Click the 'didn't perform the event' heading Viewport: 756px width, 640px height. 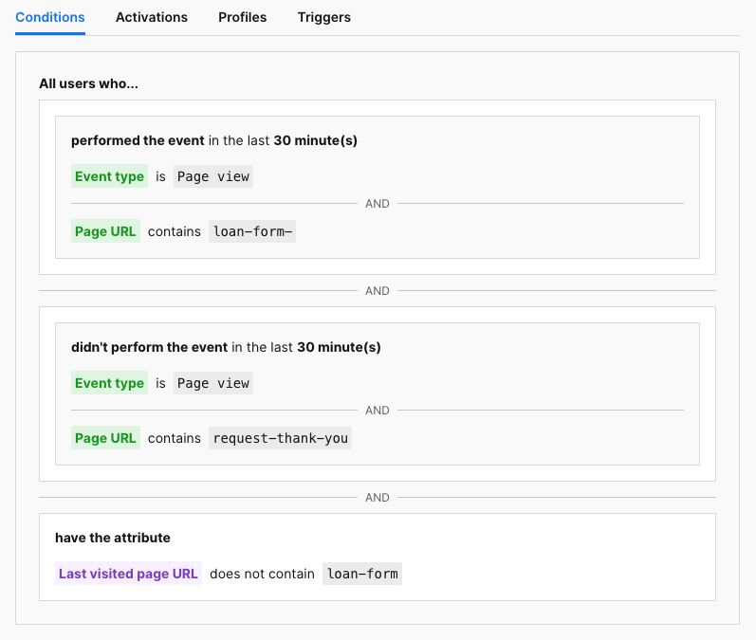click(150, 347)
